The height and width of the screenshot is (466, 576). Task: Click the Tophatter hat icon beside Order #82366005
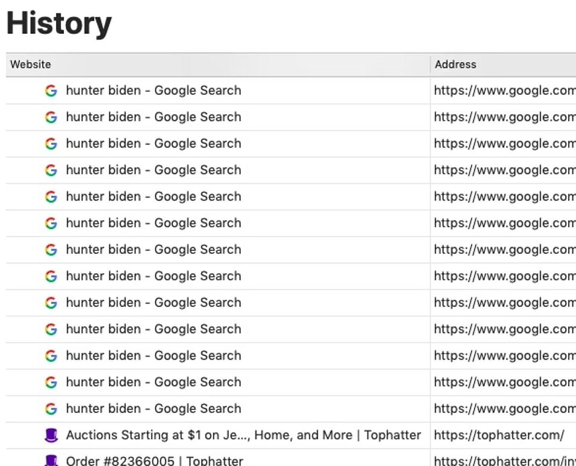point(51,461)
